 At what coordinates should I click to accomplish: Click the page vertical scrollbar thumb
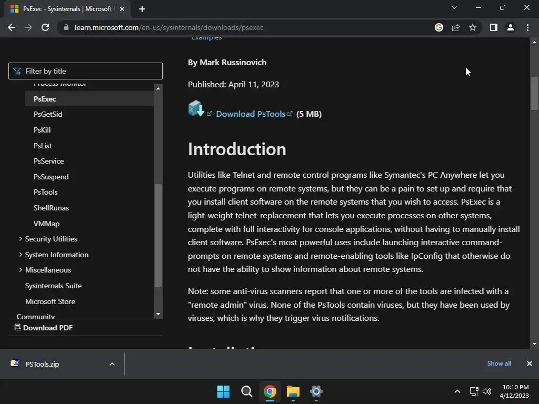534,94
